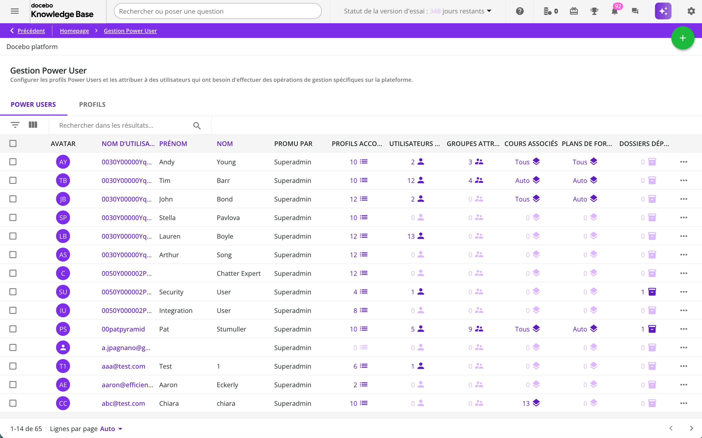Switch to the PROFILS tab
Image resolution: width=702 pixels, height=438 pixels.
[x=92, y=104]
